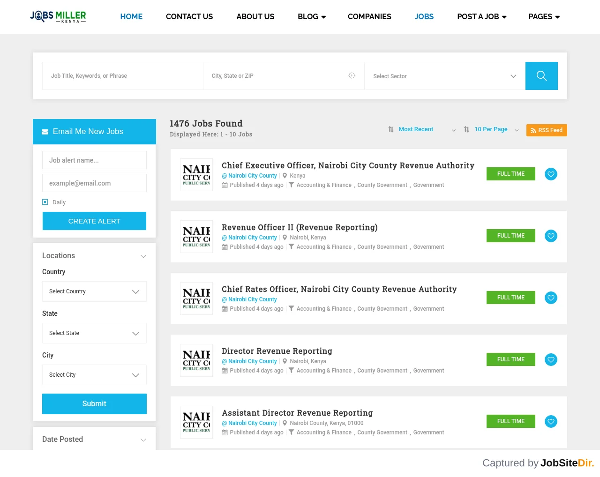Favorite the Revenue Officer II job heart icon

coord(551,236)
